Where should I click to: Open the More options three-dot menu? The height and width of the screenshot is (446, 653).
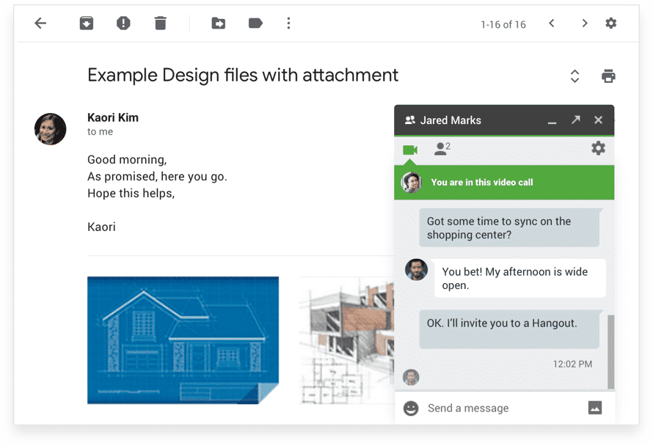[x=288, y=23]
